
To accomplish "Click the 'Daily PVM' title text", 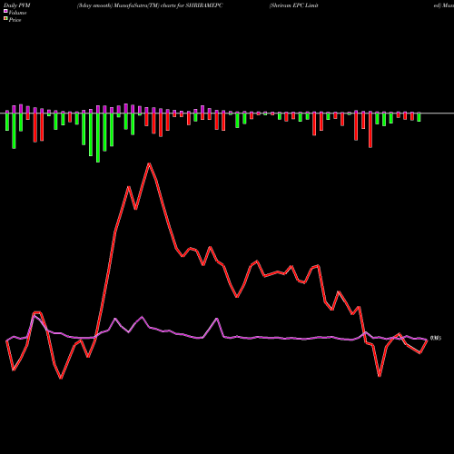I will pyautogui.click(x=17, y=5).
